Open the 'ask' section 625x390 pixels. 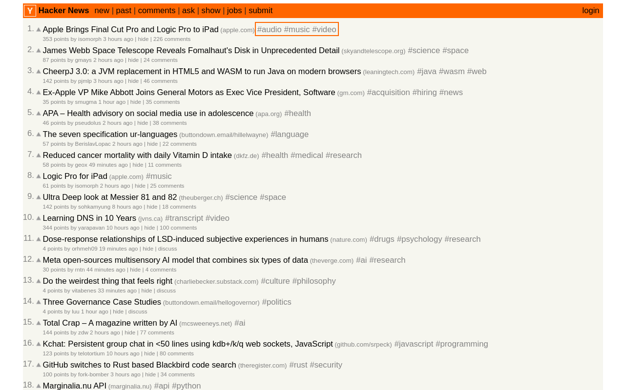coord(188,11)
